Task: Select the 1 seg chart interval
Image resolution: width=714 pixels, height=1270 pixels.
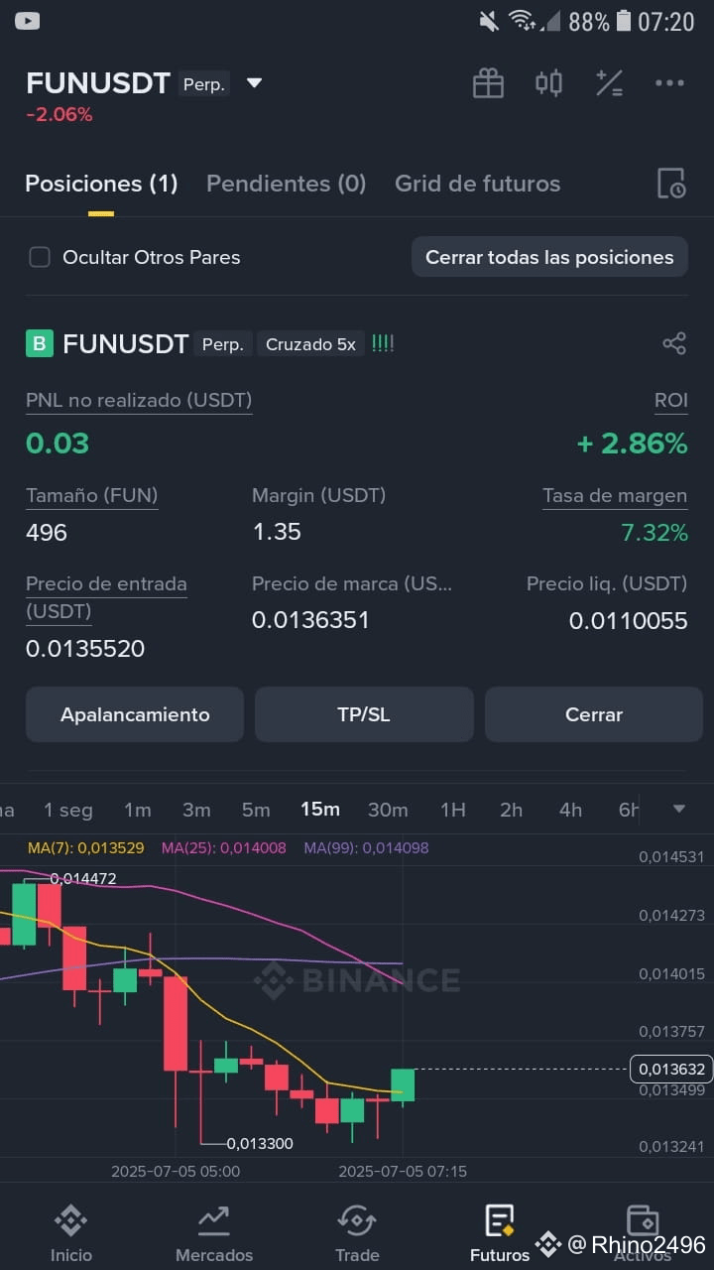Action: [68, 810]
